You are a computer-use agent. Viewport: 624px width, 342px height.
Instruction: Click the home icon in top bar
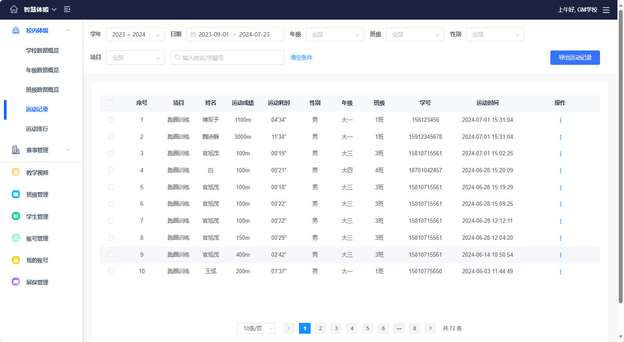coord(14,9)
